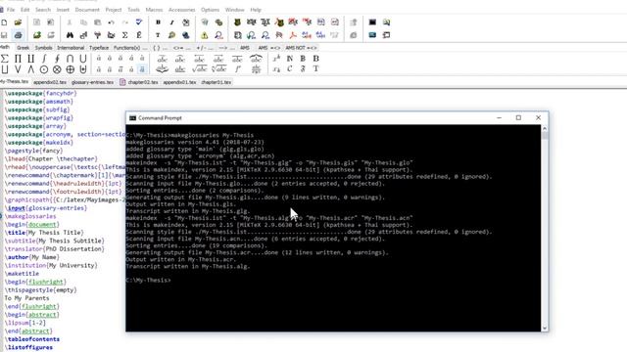Insert the circled plus oplus symbol

pos(70,69)
